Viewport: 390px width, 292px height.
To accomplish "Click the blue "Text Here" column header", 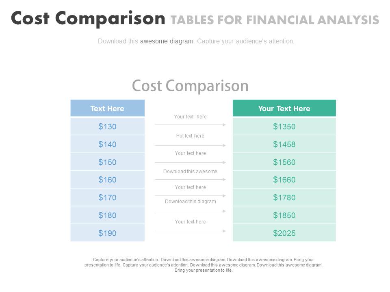I will (107, 108).
